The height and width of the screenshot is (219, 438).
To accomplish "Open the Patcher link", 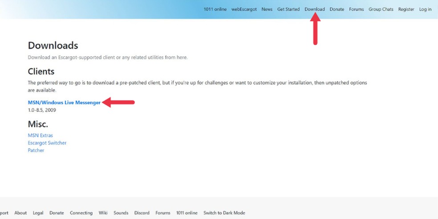I will pyautogui.click(x=36, y=150).
